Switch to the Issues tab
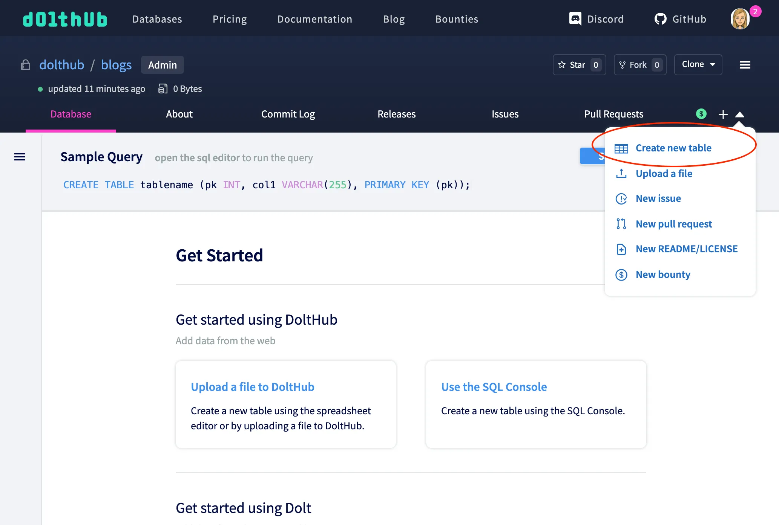 tap(505, 114)
